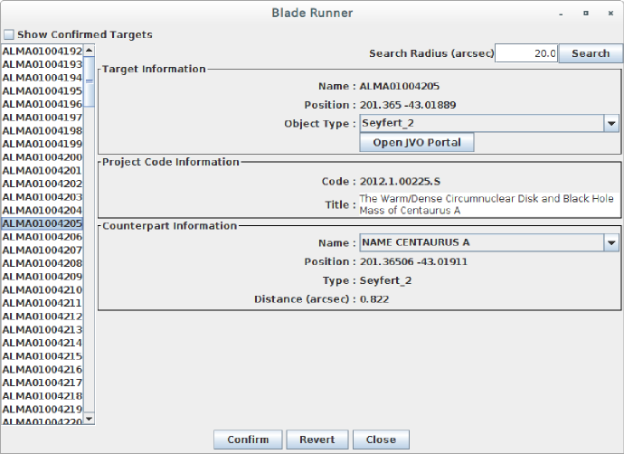Select target ALMA01004201
Screen dimensions: 624x454
[x=43, y=170]
